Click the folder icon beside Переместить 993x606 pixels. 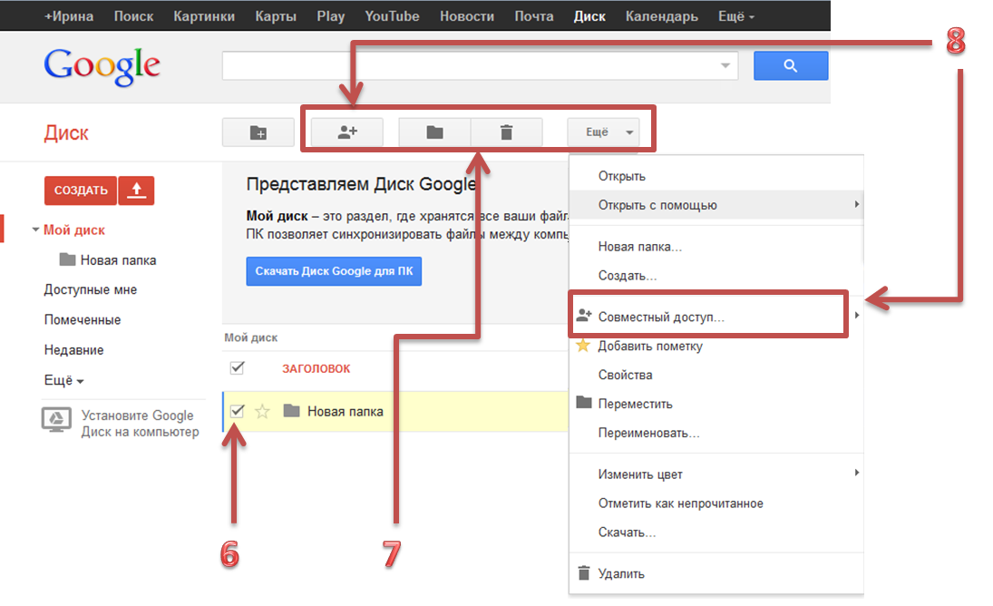[584, 403]
